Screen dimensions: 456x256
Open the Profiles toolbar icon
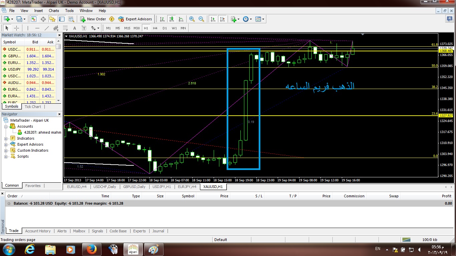point(19,19)
